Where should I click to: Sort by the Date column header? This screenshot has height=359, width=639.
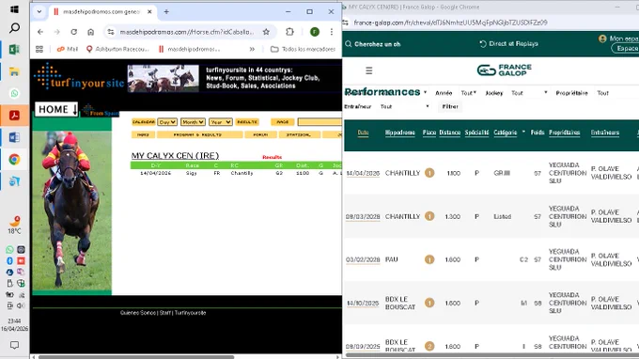coord(363,133)
